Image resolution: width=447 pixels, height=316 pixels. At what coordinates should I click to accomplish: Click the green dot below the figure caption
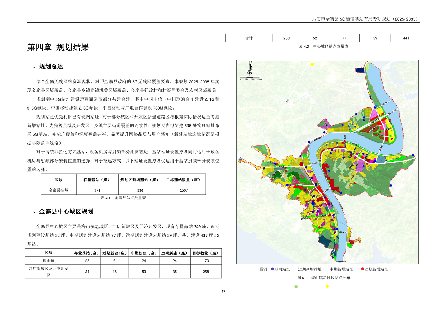296,286
